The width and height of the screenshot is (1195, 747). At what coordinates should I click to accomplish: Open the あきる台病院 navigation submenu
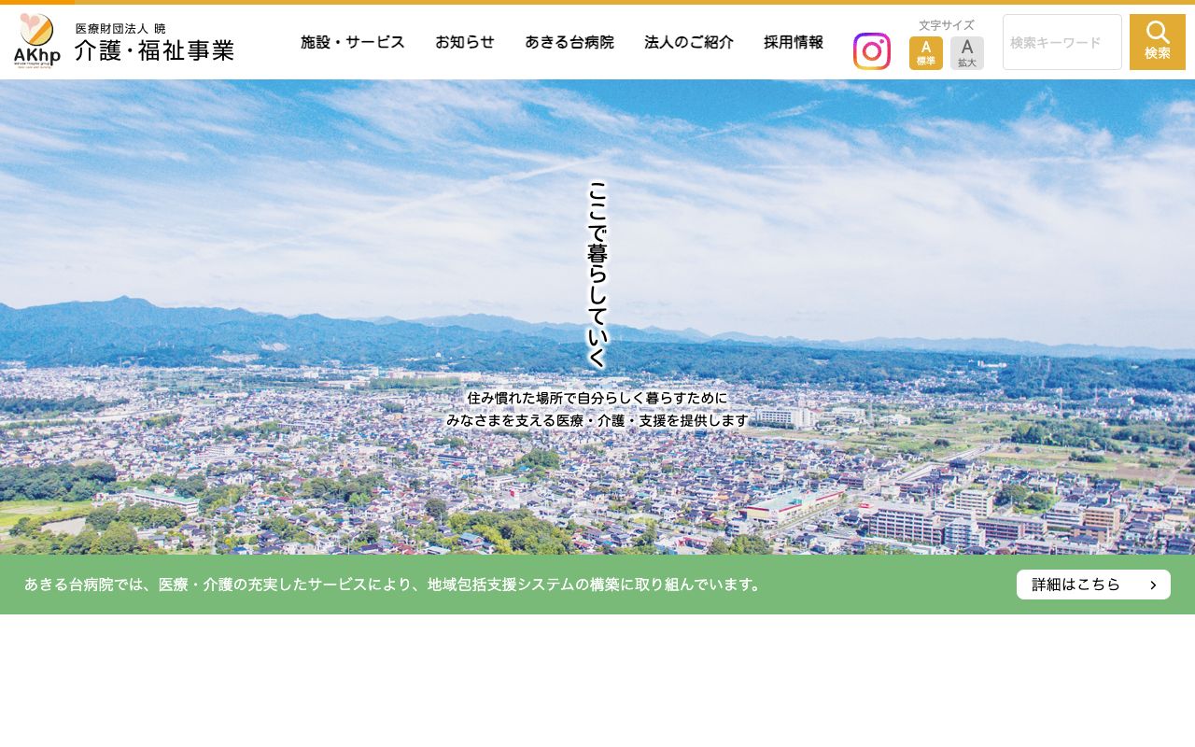pos(570,42)
